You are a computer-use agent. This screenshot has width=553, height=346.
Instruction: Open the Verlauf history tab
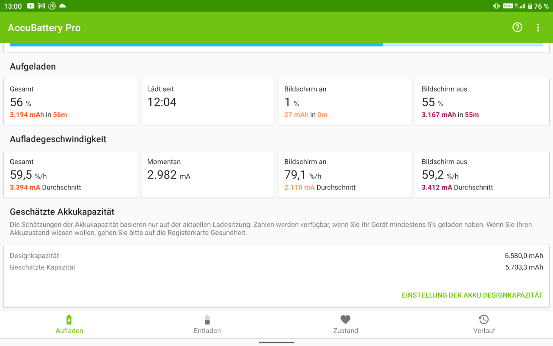(484, 324)
